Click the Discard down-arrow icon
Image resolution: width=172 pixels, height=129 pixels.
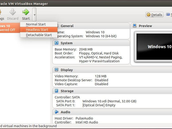pos(13,12)
